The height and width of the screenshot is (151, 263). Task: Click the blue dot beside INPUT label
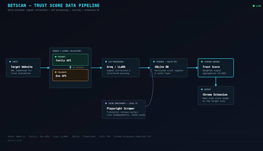click(10, 62)
